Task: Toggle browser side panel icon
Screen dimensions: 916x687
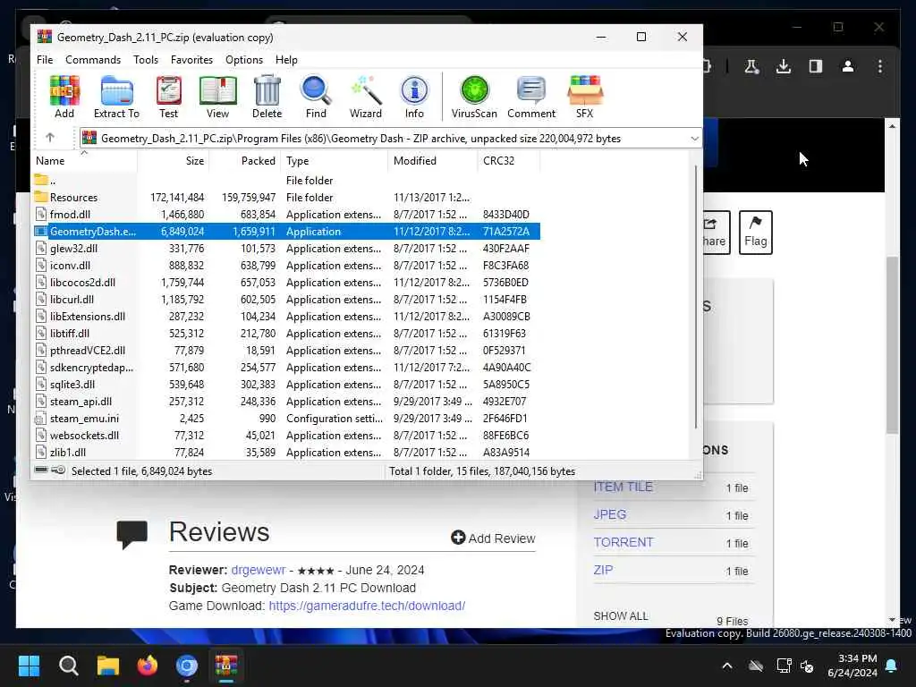Action: [x=816, y=66]
